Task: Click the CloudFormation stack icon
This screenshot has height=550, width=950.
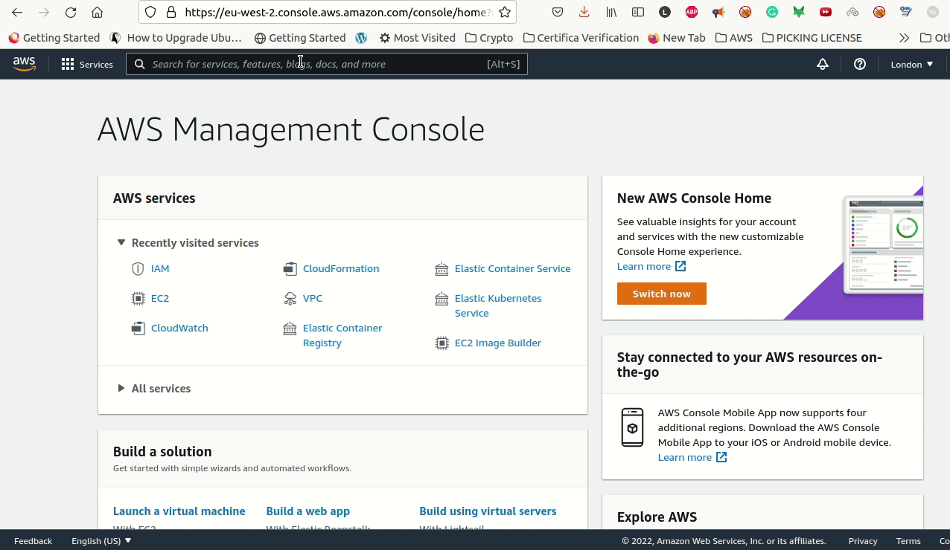Action: (x=290, y=269)
